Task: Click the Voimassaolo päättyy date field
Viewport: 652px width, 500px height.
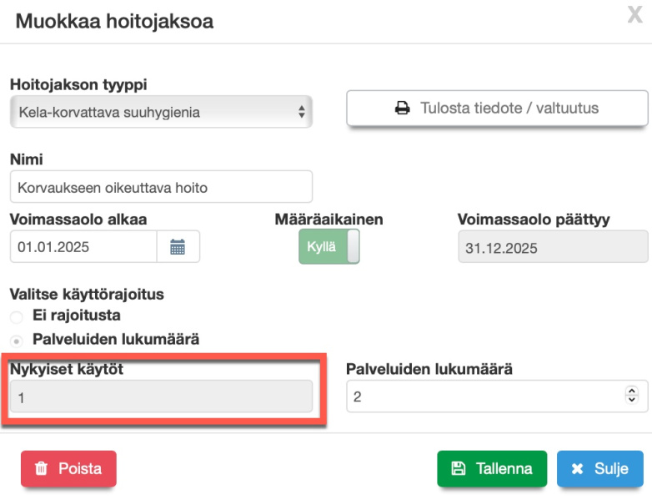Action: (x=552, y=248)
